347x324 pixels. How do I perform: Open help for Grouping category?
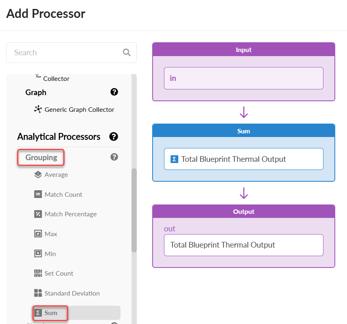click(114, 157)
